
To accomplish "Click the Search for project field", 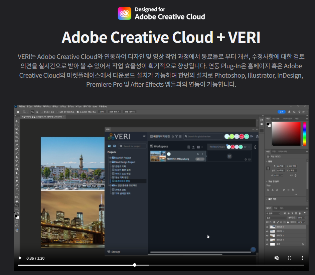I will 132,146.
